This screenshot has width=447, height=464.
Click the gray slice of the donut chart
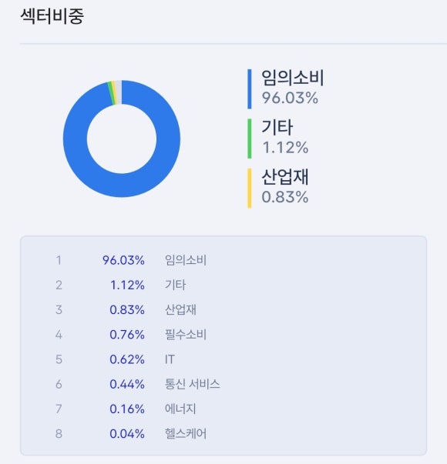(x=118, y=92)
